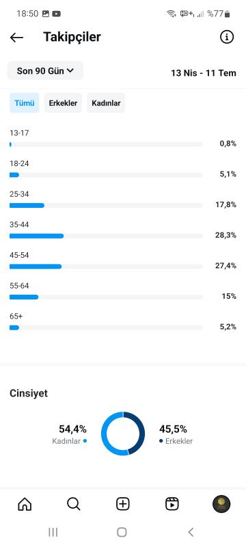Image resolution: width=246 pixels, height=547 pixels.
Task: Tap the create new post plus icon
Action: [122, 504]
